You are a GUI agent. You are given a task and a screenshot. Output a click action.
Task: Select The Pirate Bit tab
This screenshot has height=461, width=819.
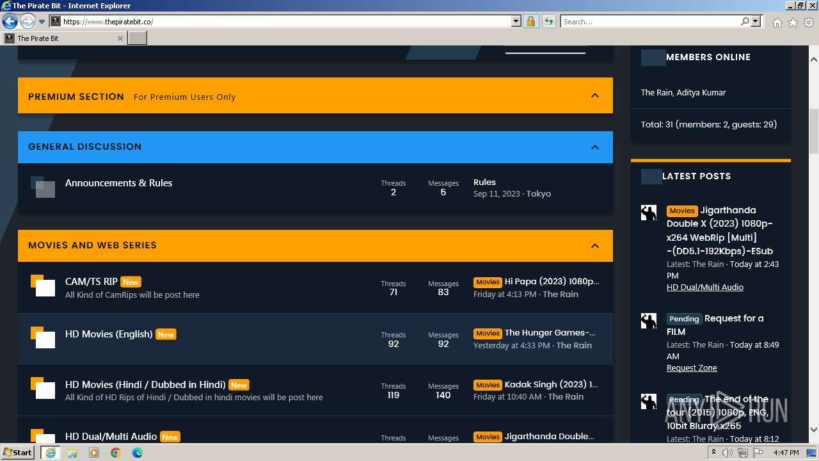click(x=64, y=38)
